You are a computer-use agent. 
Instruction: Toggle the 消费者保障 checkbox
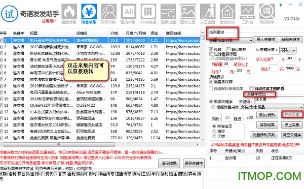pyautogui.click(x=211, y=82)
